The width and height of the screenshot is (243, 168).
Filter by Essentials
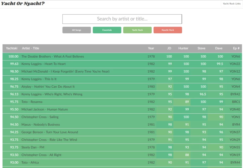(x=107, y=30)
